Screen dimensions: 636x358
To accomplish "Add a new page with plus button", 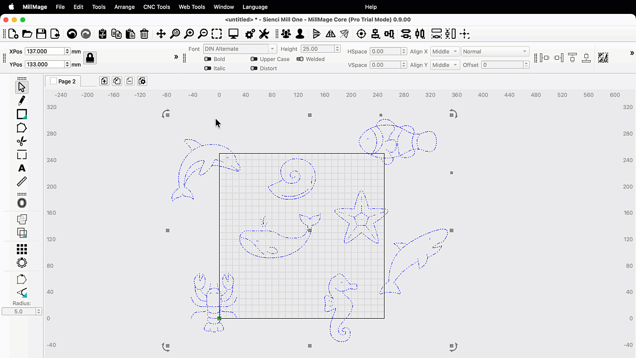I will point(104,81).
